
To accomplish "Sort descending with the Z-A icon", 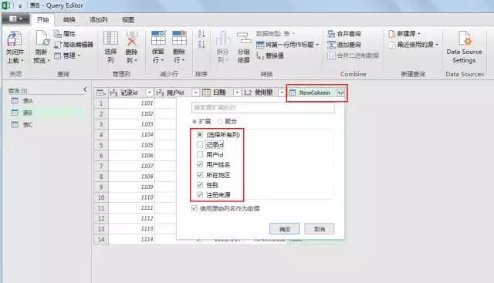I will pos(201,44).
